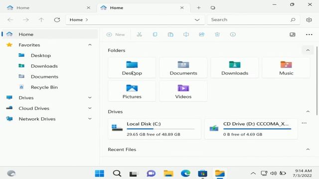Toggle the preview pane layout icon

point(293,34)
